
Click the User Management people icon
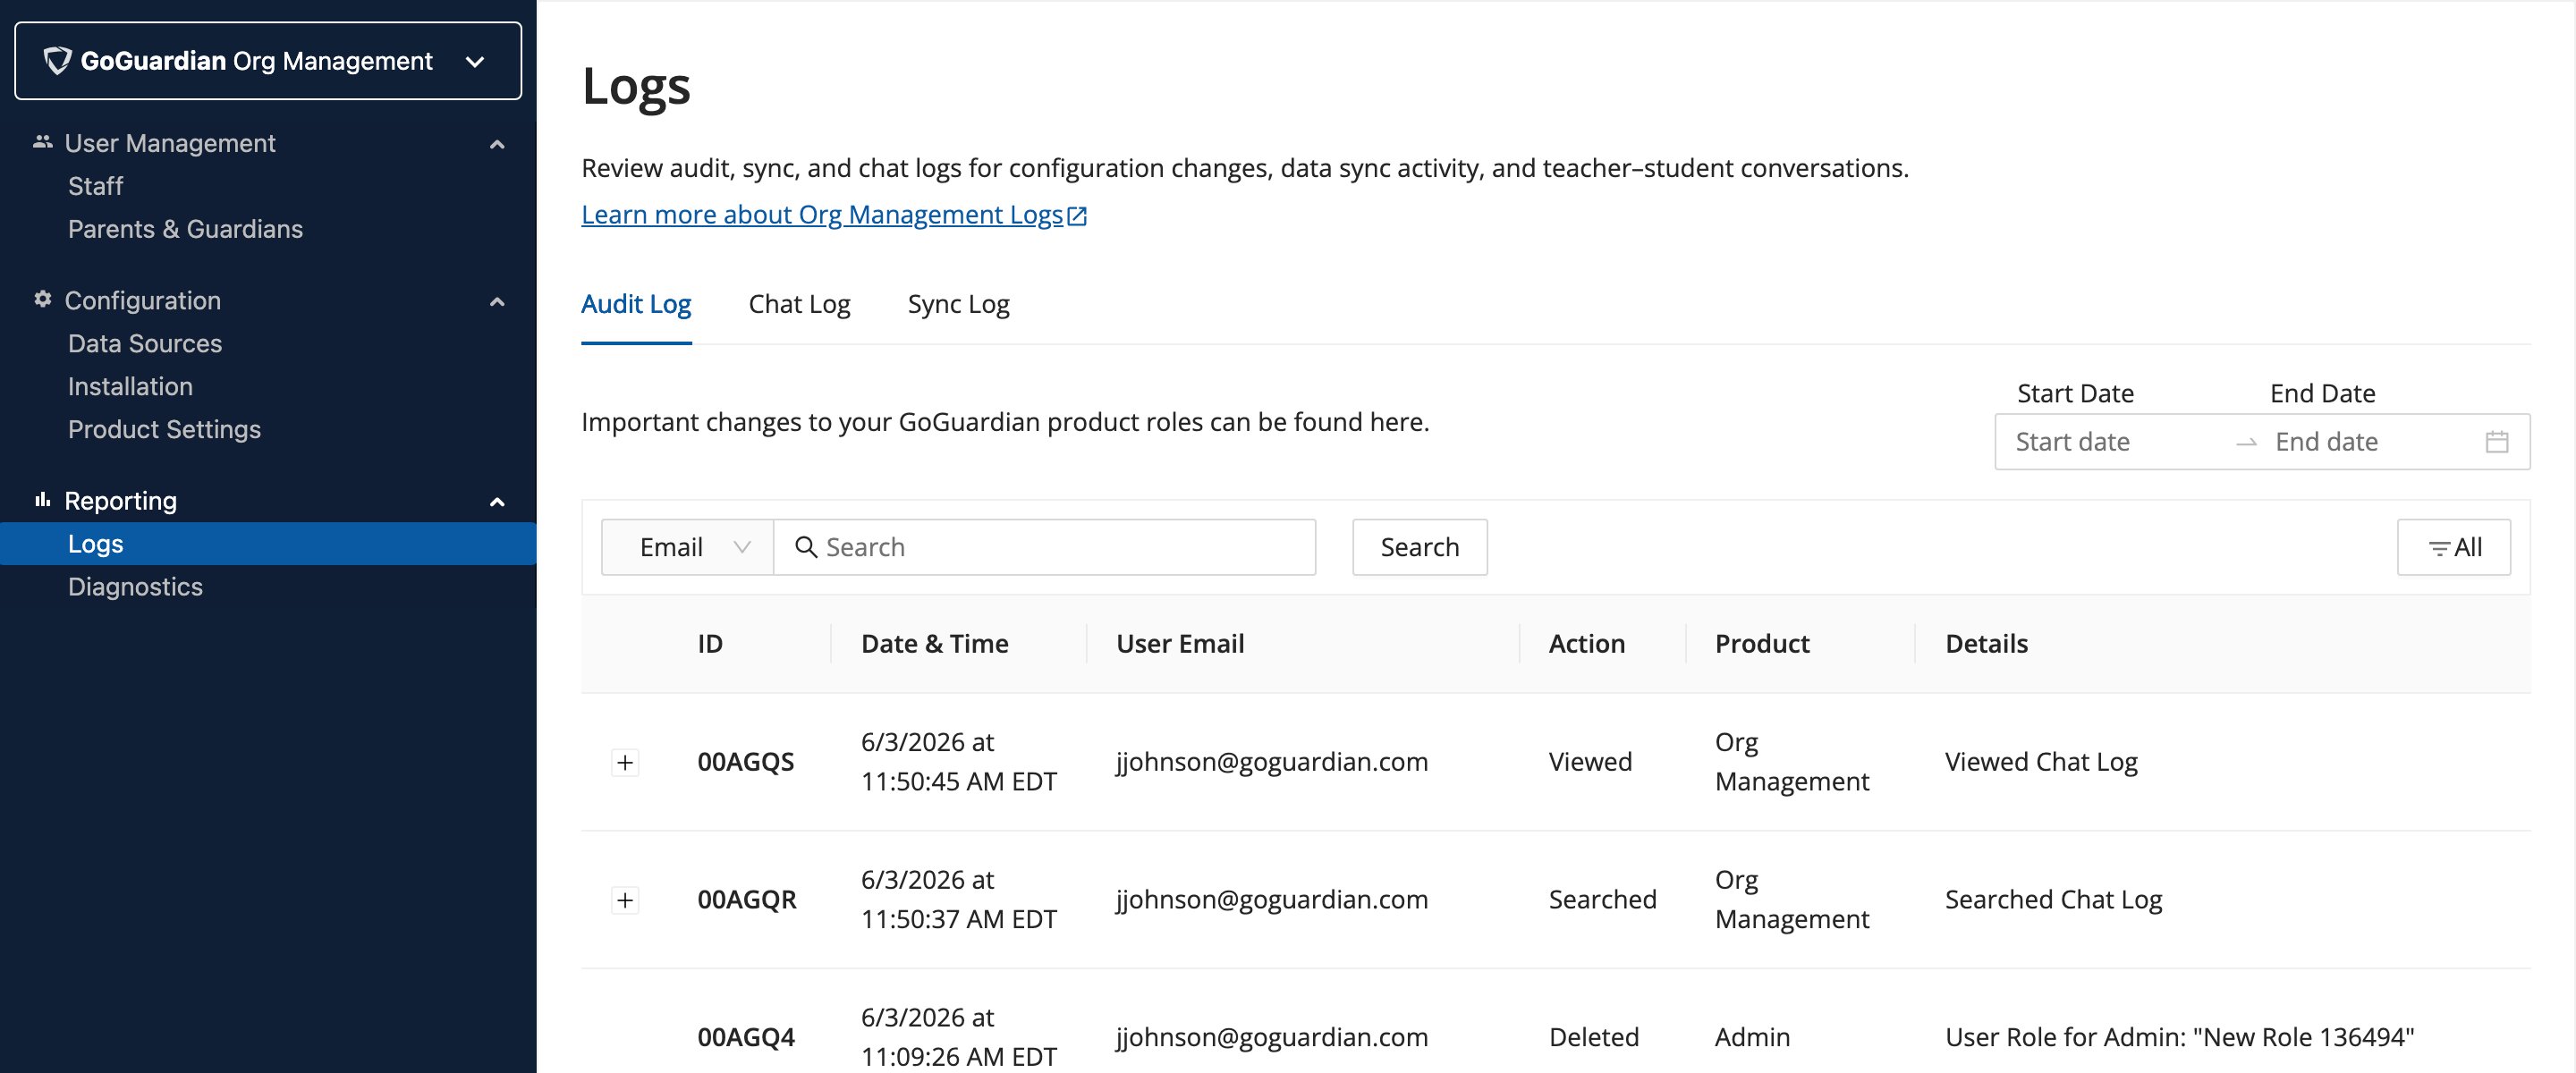pyautogui.click(x=42, y=143)
